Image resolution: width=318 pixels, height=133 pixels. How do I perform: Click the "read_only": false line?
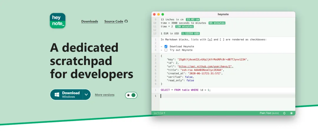tap(180, 80)
